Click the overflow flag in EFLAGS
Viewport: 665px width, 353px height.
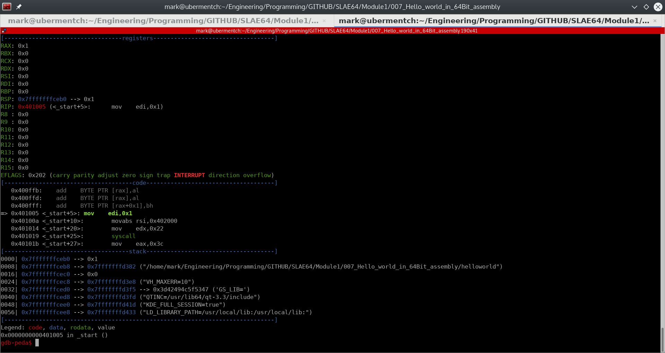257,175
